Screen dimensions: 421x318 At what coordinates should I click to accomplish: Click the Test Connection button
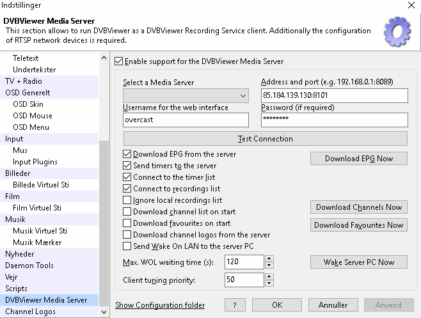tap(266, 139)
